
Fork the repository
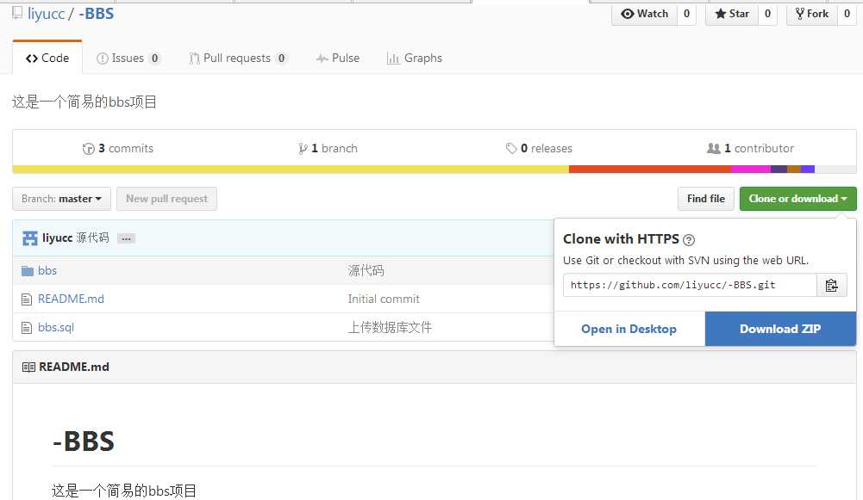812,14
